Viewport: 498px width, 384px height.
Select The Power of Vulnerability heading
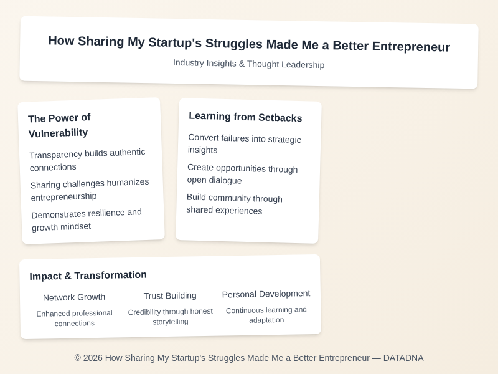click(x=59, y=125)
